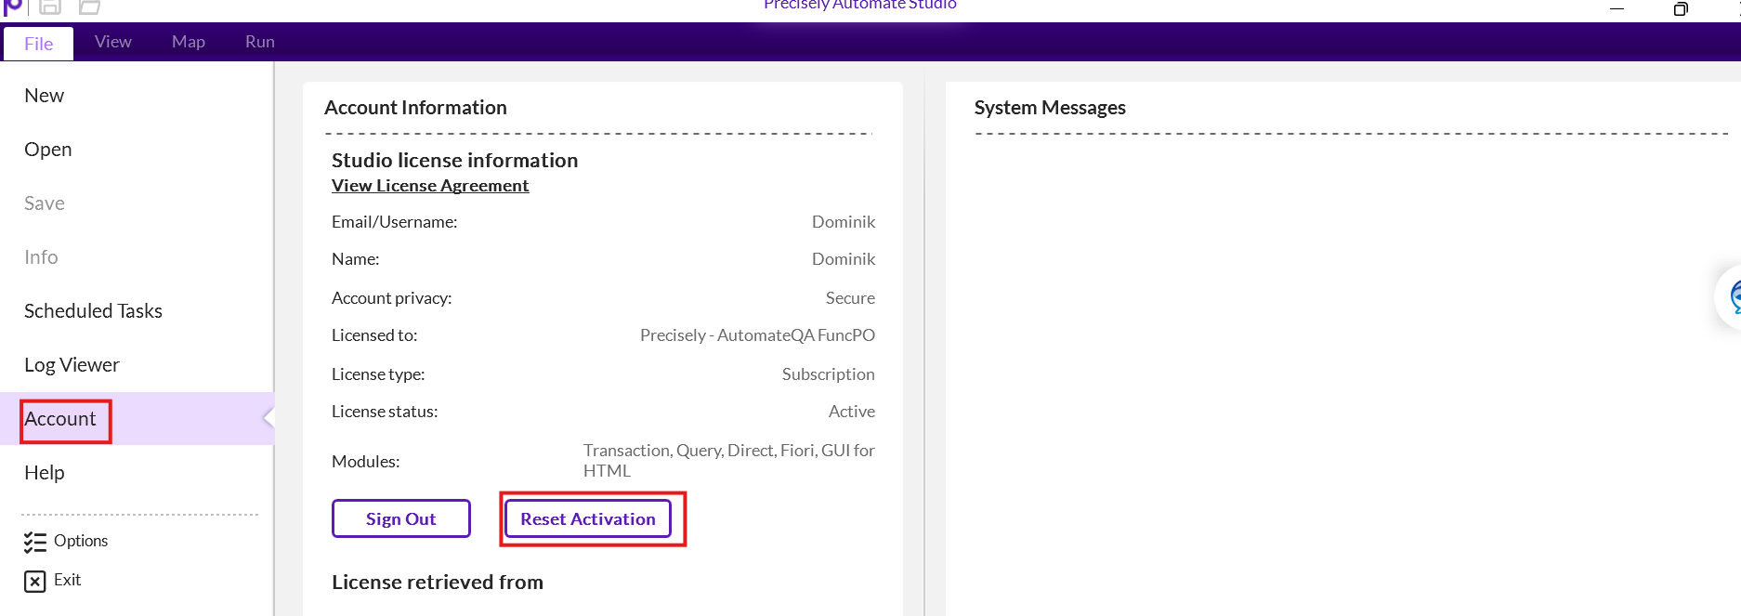Click the Account privacy value Secure
Image resolution: width=1741 pixels, height=616 pixels.
point(850,298)
